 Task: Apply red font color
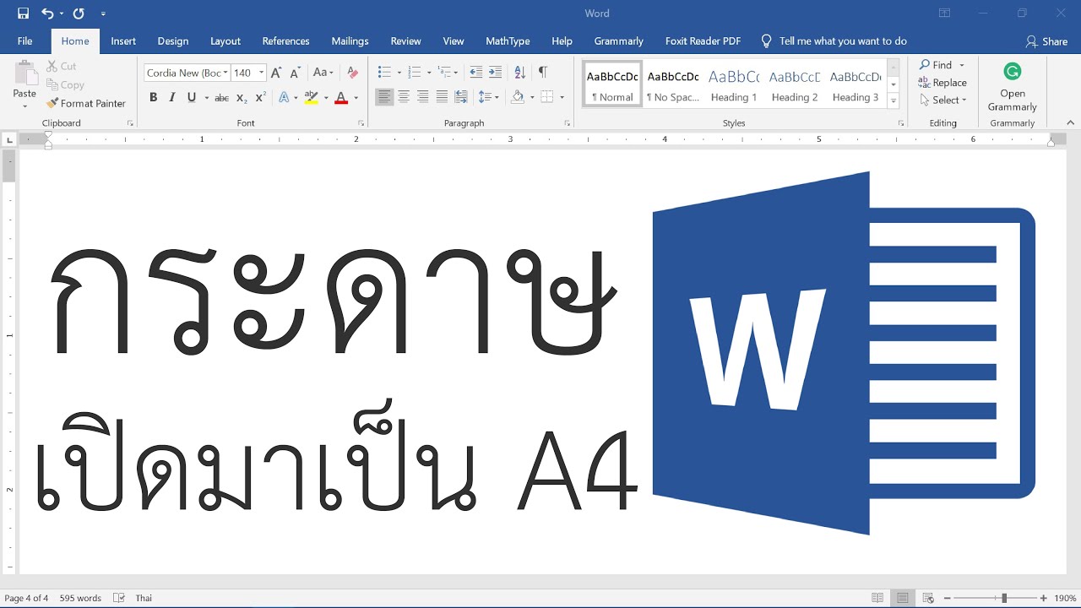pos(341,97)
